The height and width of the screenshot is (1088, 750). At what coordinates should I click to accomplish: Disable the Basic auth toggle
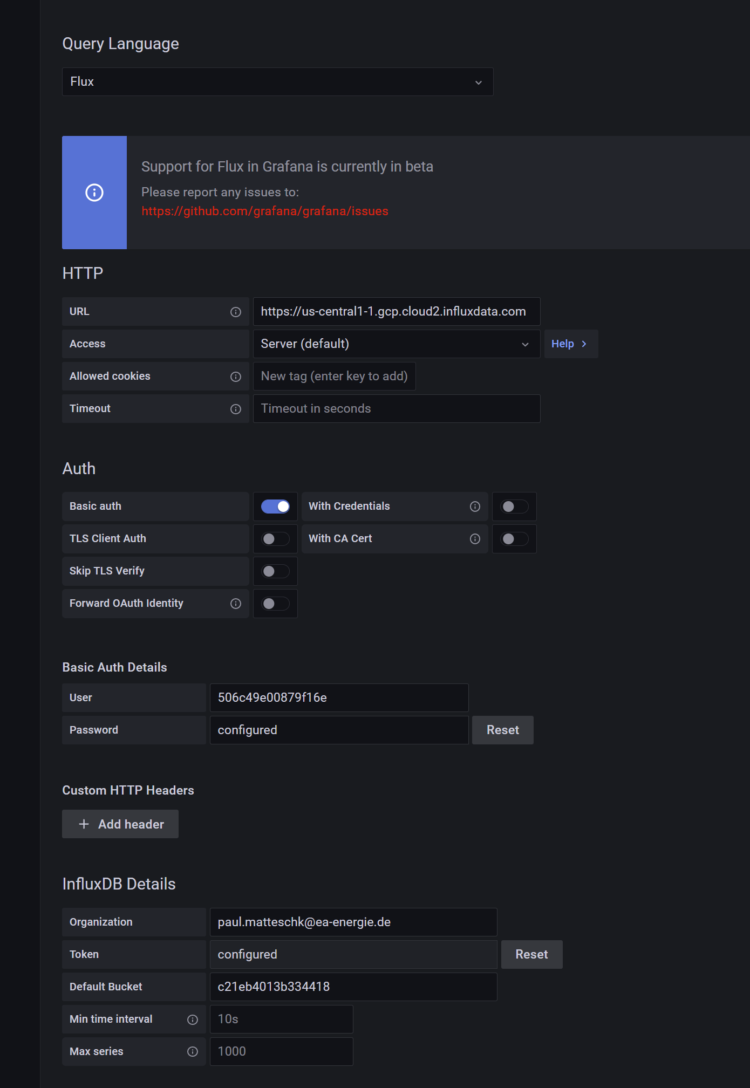click(x=275, y=507)
